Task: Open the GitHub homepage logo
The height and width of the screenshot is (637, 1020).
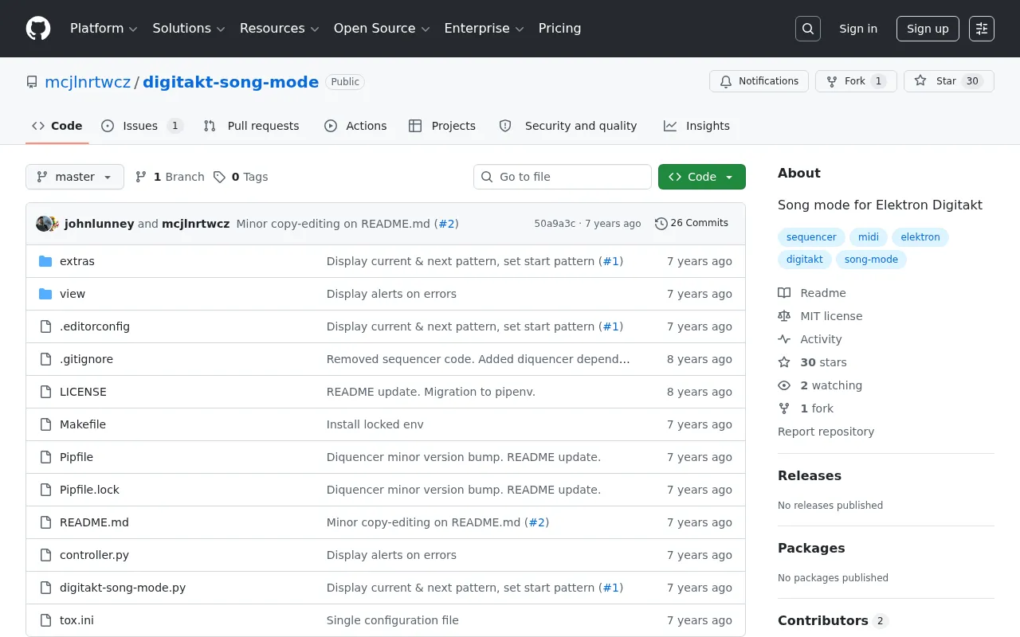Action: coord(38,29)
